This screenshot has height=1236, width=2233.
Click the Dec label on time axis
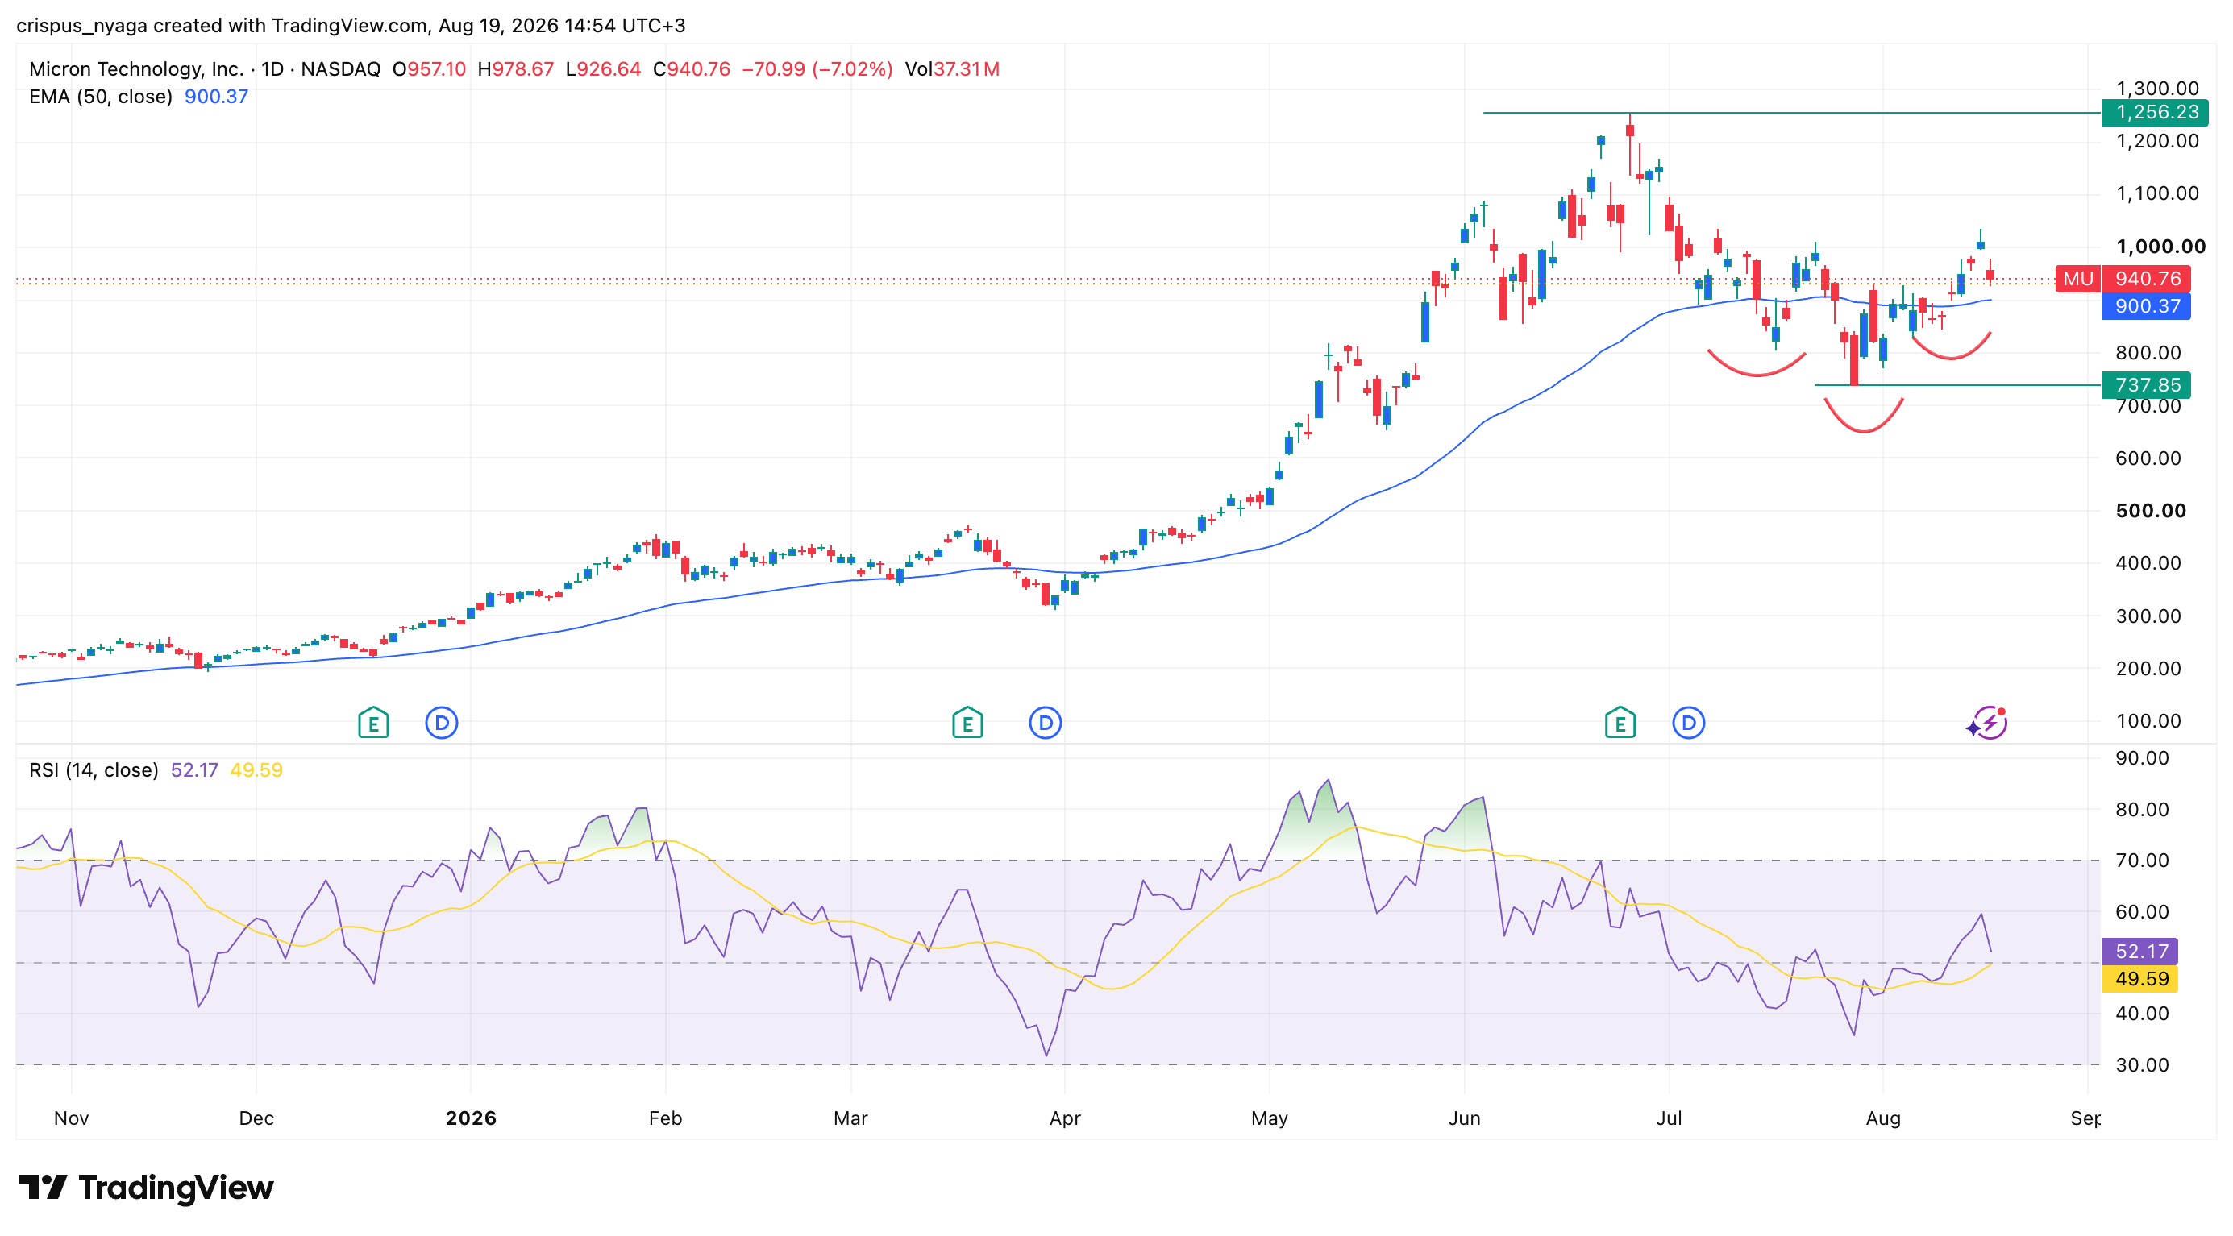(x=256, y=1118)
